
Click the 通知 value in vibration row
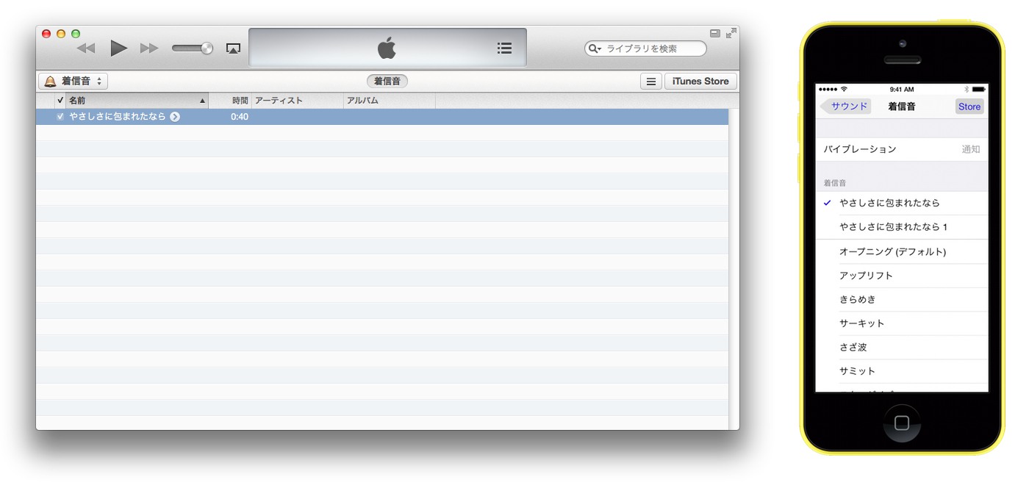(971, 149)
